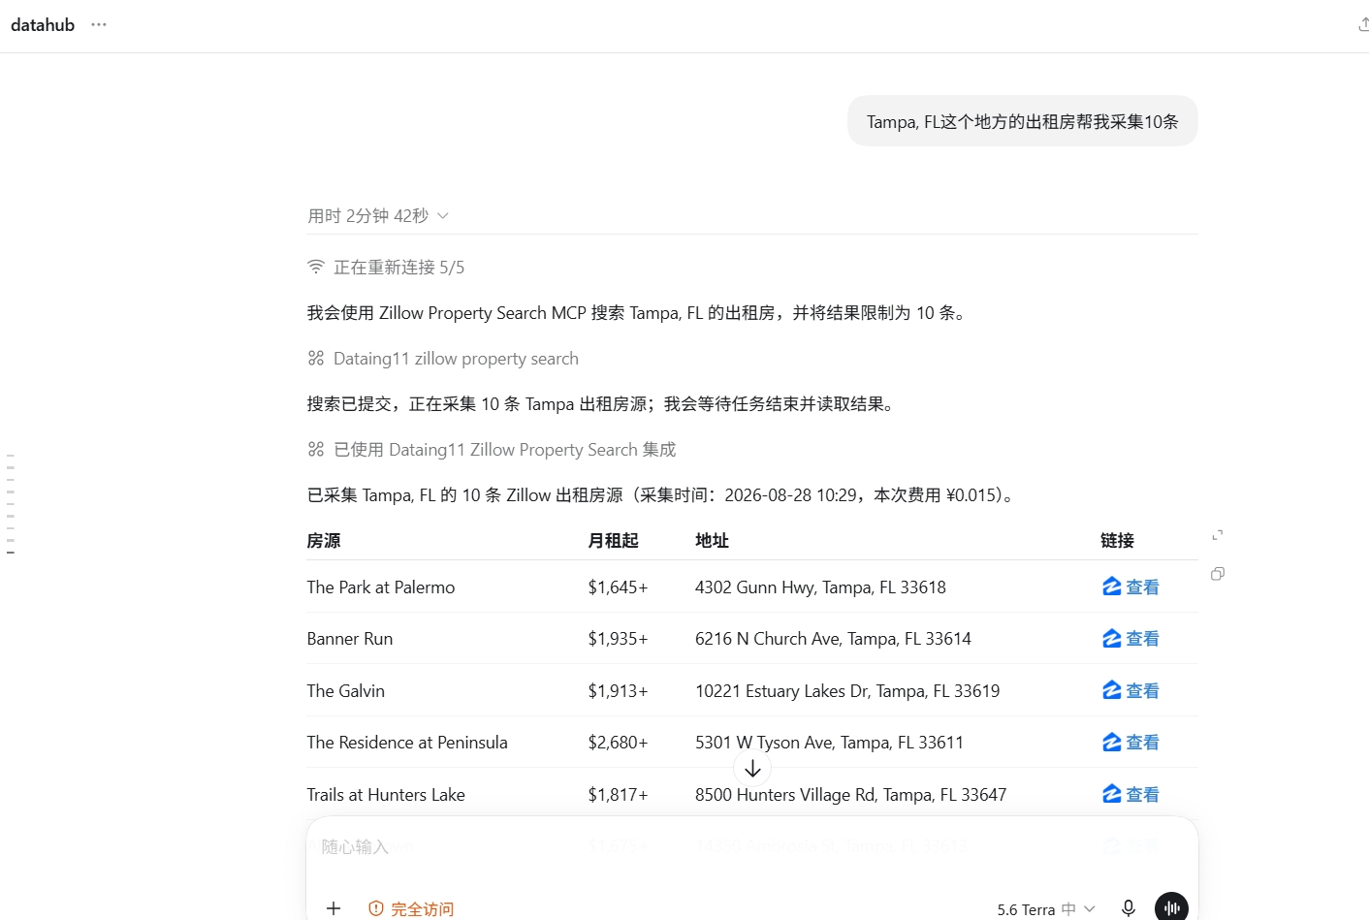Click address 5301 W Tyson Ave
Screen dimensions: 1369x920
(x=829, y=742)
